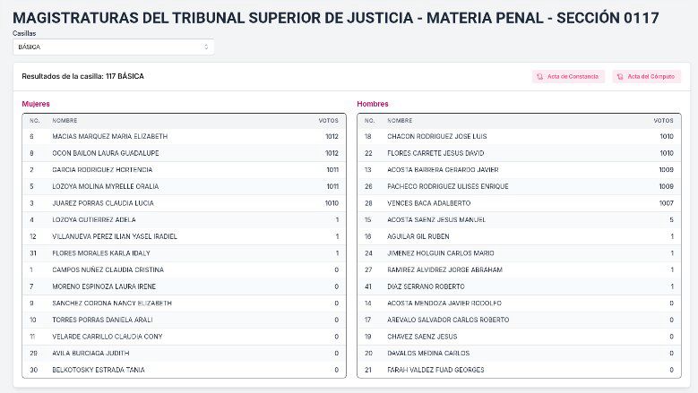The width and height of the screenshot is (698, 393).
Task: Click the Resultados de la casilla 117 BÁSICA title
Action: (82, 76)
